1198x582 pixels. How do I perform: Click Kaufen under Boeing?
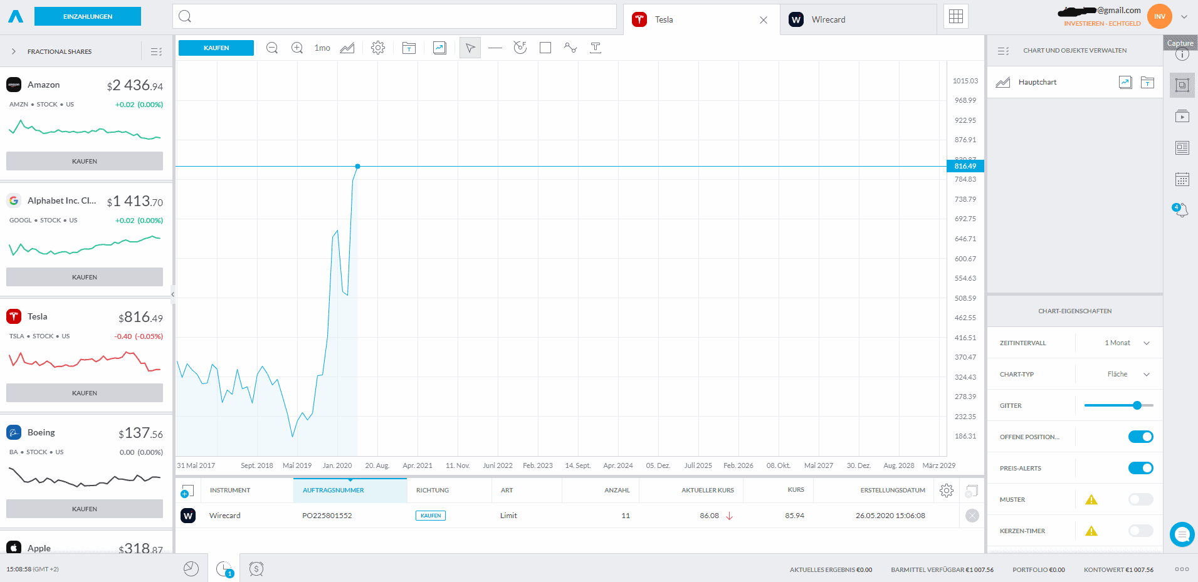tap(85, 509)
